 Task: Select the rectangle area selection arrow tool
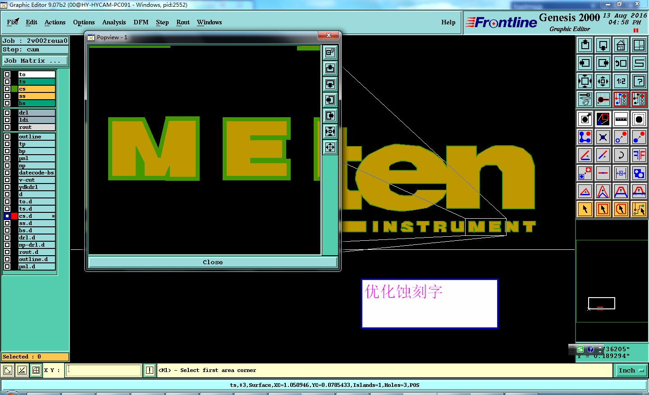(603, 209)
